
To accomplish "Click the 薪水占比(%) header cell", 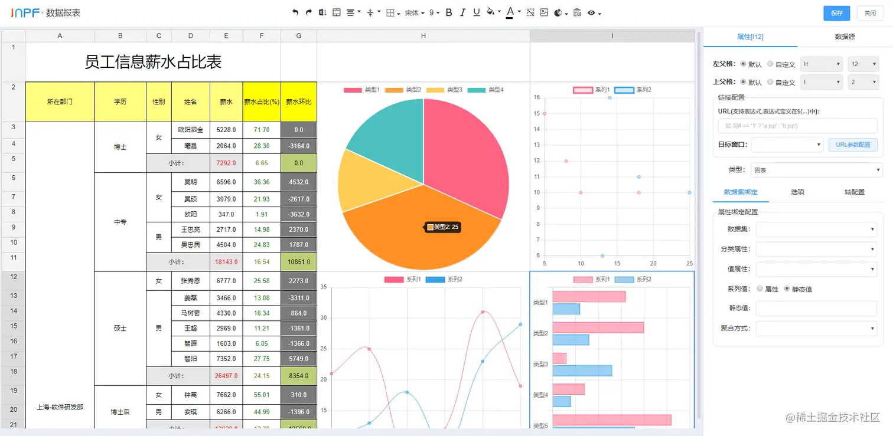I will (x=262, y=102).
